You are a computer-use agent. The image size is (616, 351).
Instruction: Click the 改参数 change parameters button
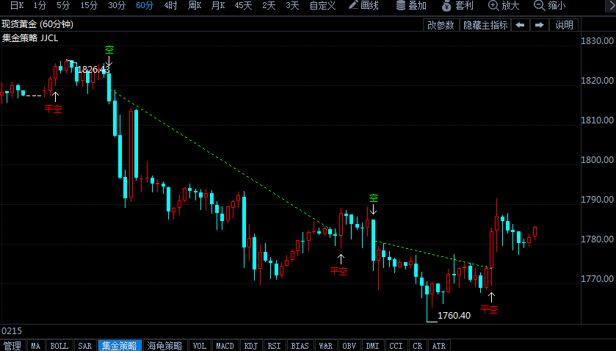pos(441,25)
